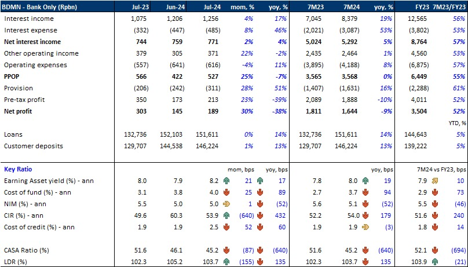Image resolution: width=468 pixels, height=267 pixels.
Task: Select the LDR Jun-24 value '105.2'
Action: point(175,262)
